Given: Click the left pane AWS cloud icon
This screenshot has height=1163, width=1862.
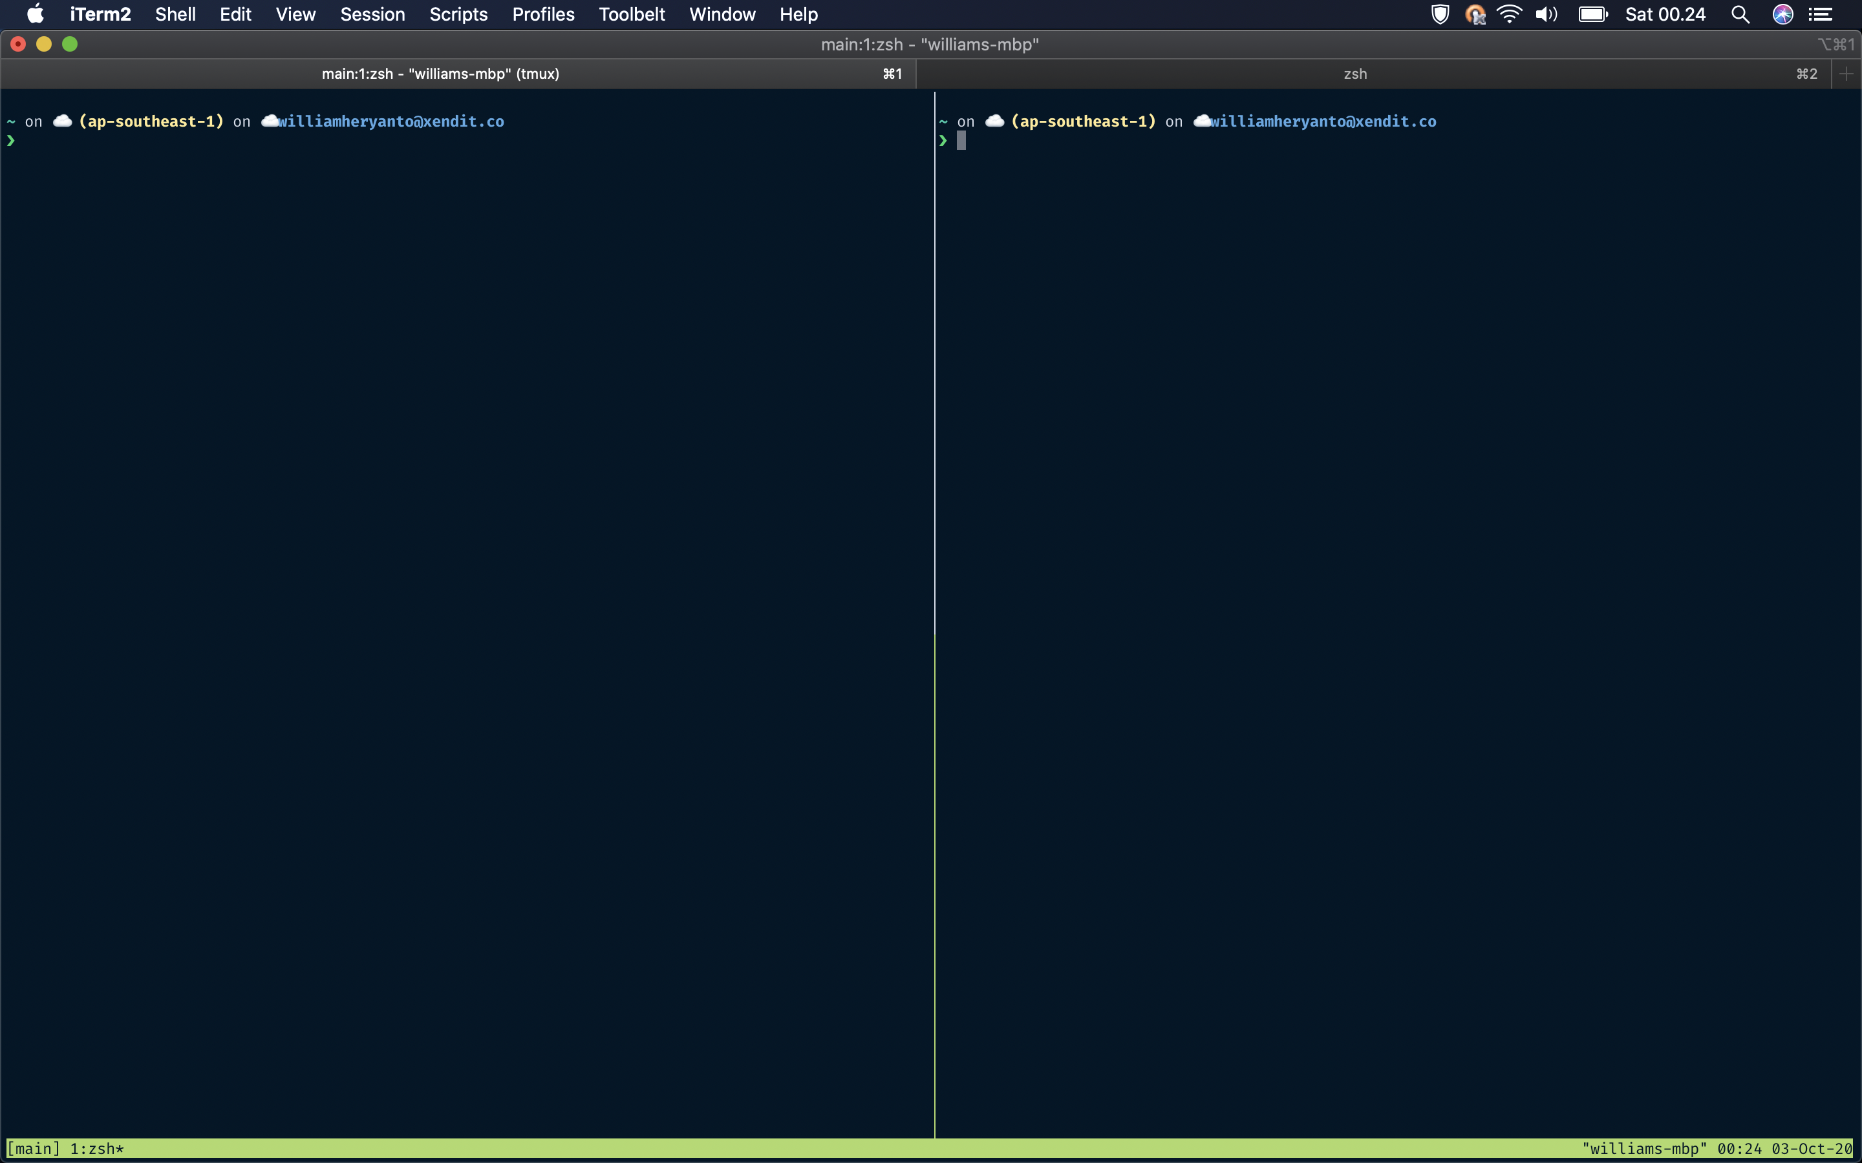Looking at the screenshot, I should [62, 121].
